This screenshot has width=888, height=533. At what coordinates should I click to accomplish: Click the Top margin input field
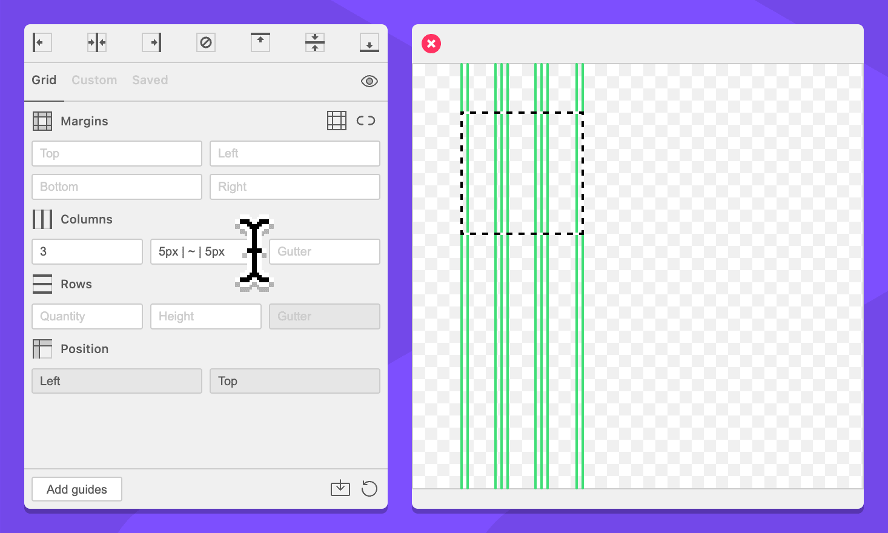(x=117, y=154)
